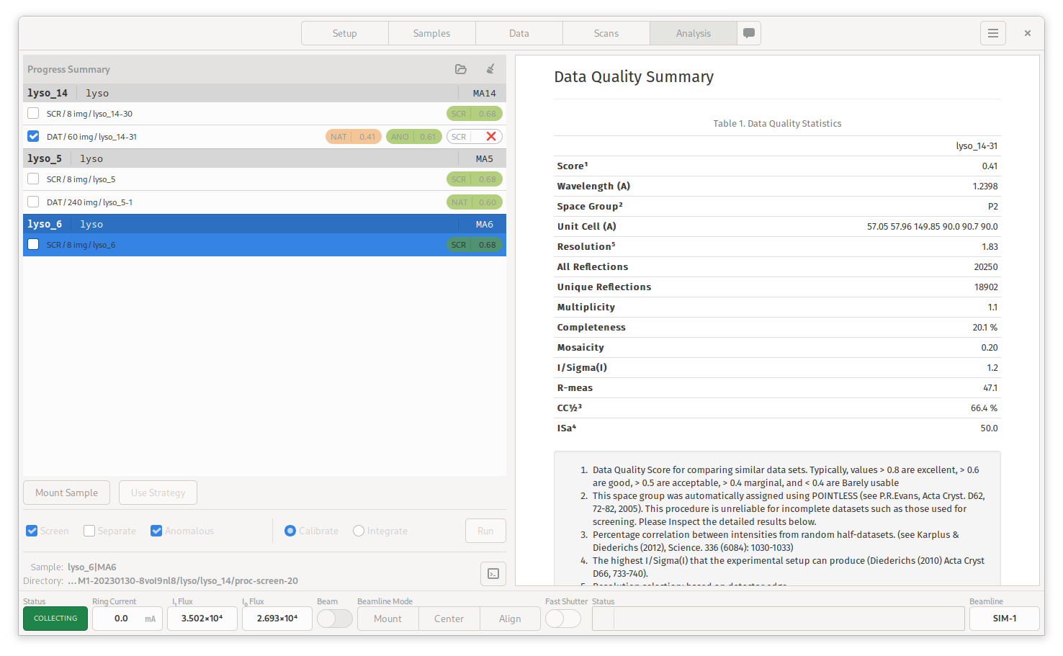Click the lyso_14-31 column header
1063x656 pixels.
click(x=977, y=146)
